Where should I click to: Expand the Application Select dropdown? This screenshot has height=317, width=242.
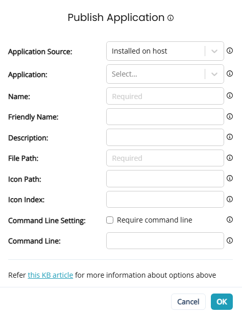[165, 74]
